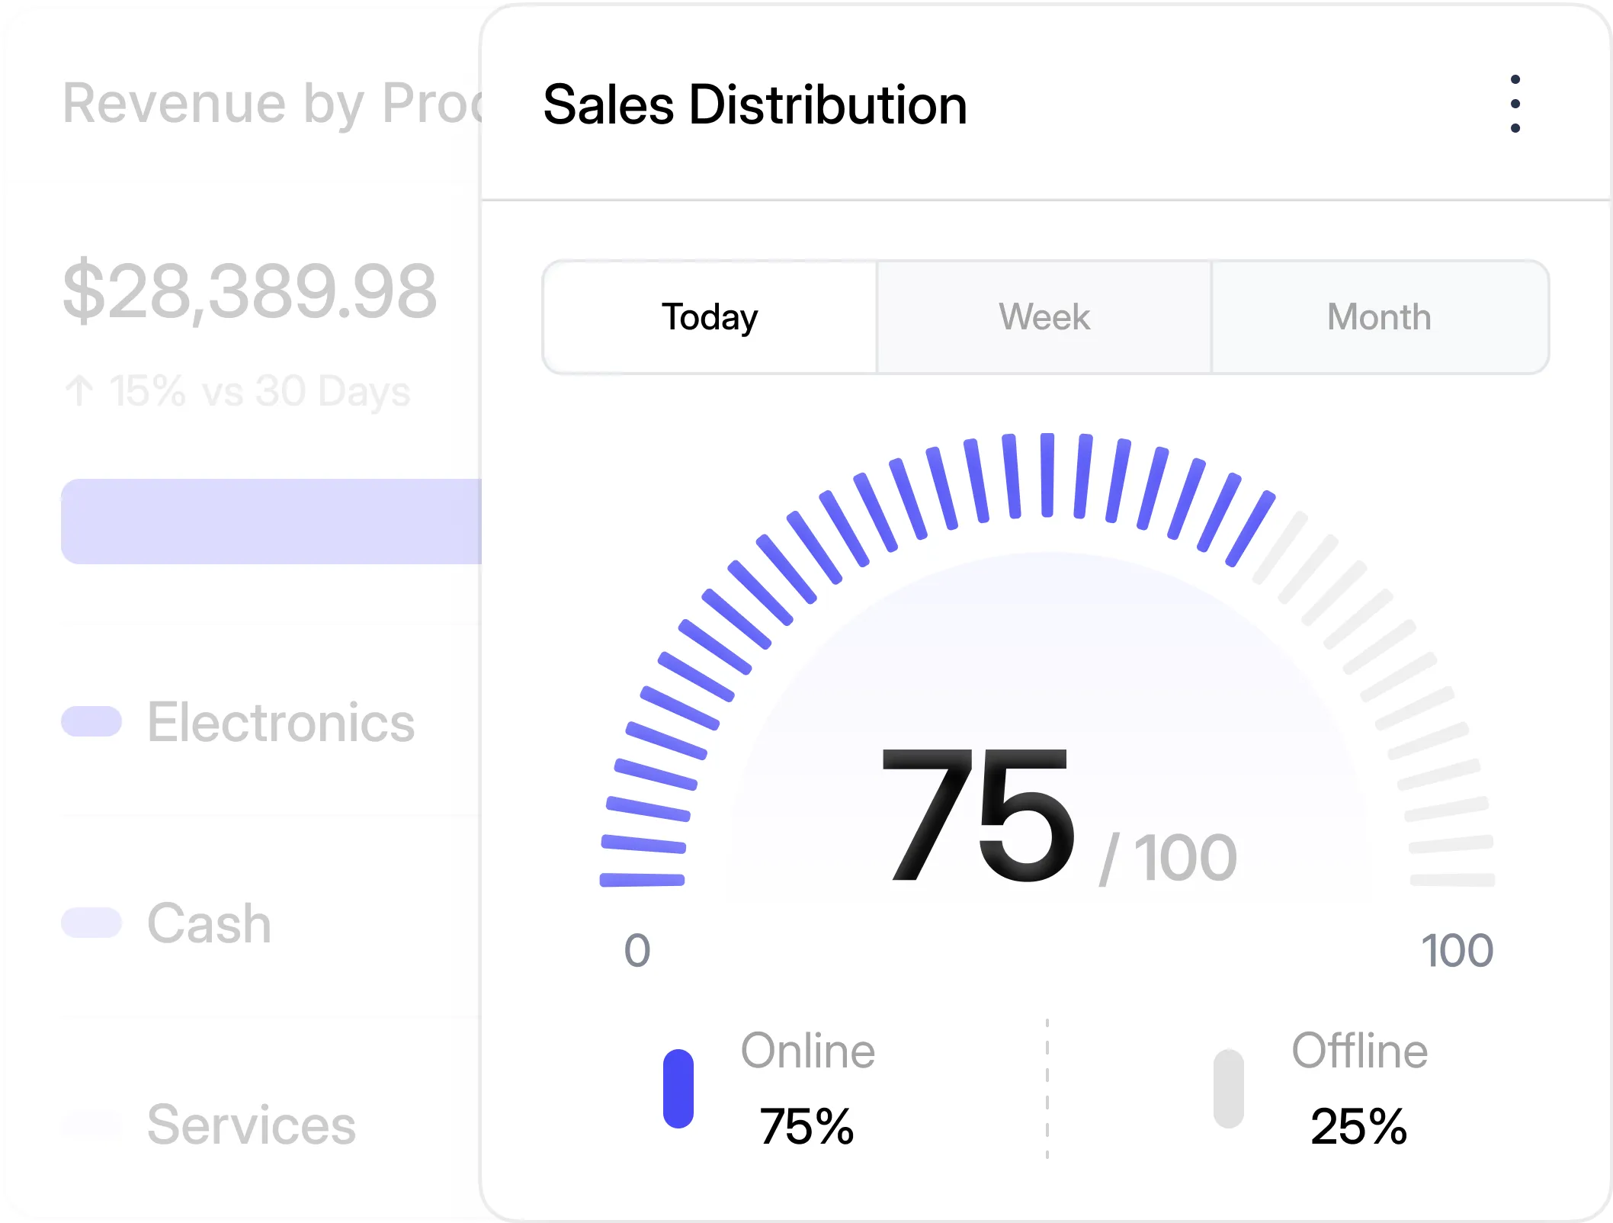This screenshot has height=1223, width=1613.
Task: Click the purple revenue progress bar
Action: [x=271, y=522]
